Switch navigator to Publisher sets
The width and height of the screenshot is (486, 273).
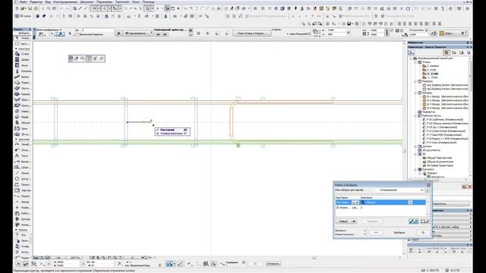[469, 53]
